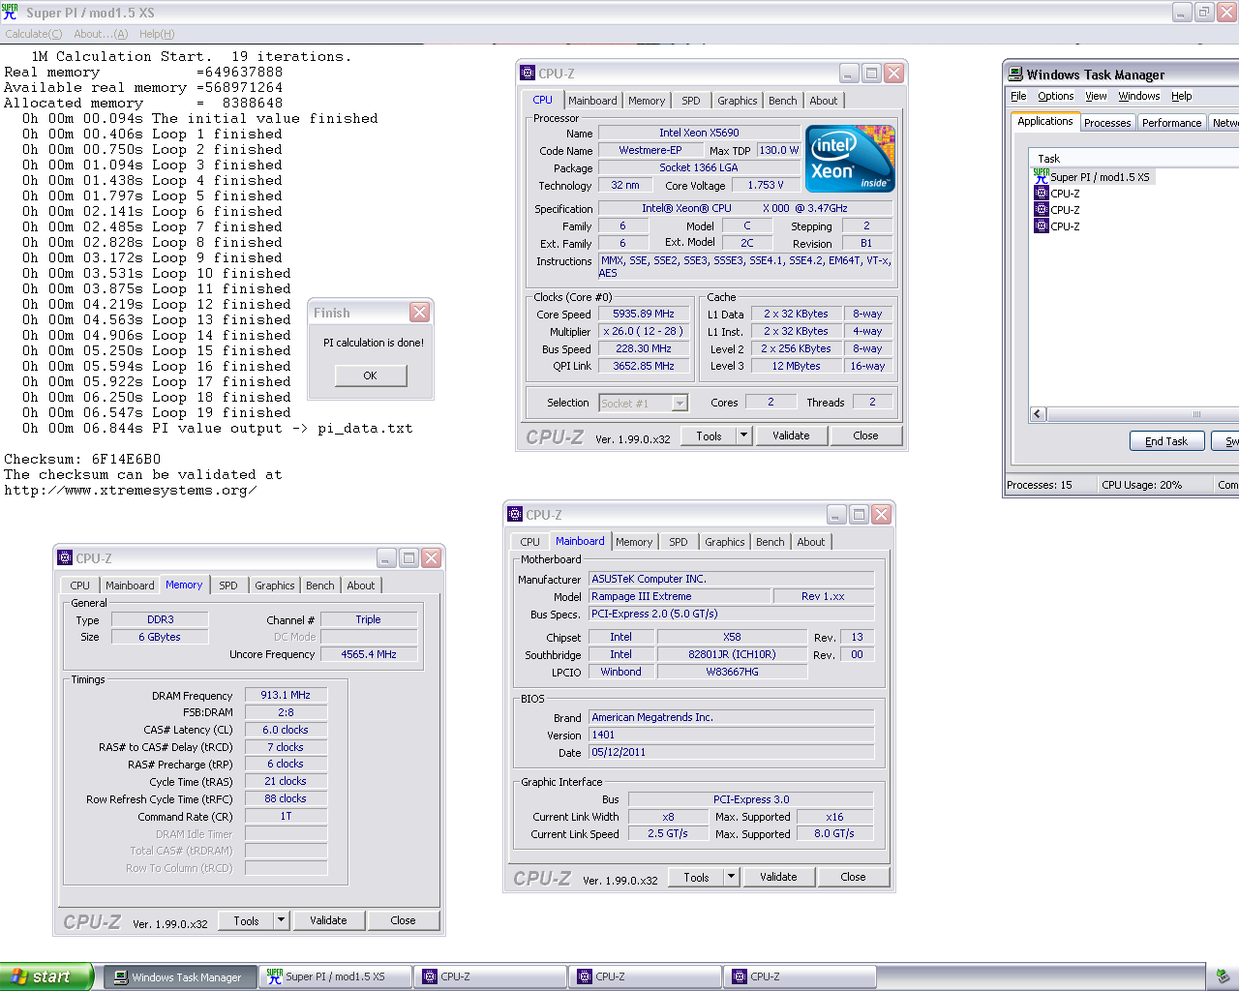Click CPU-Z icon in Mainboard window title
The width and height of the screenshot is (1239, 991).
(x=515, y=514)
